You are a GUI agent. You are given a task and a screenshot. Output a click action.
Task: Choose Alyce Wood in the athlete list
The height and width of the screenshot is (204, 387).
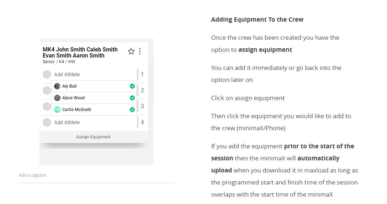click(x=94, y=98)
